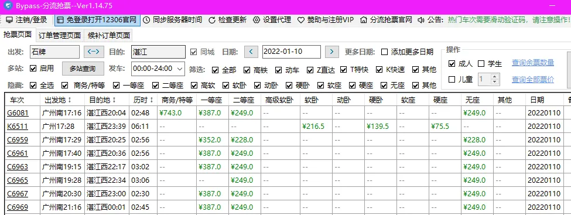Open 分流抢票官网 home link
This screenshot has width=571, height=215.
coord(386,20)
